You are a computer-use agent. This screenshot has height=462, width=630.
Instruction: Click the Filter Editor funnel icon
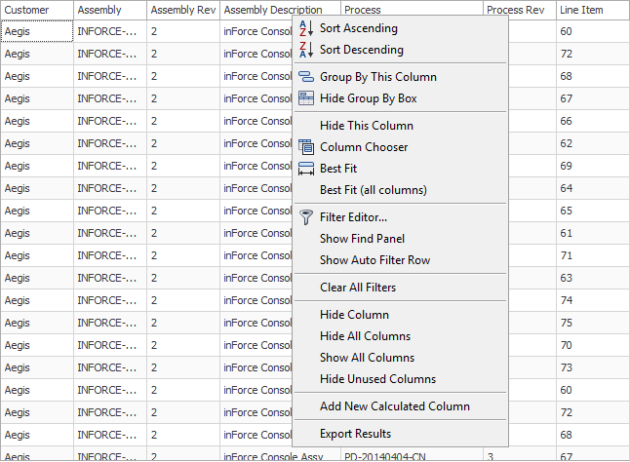[x=306, y=217]
